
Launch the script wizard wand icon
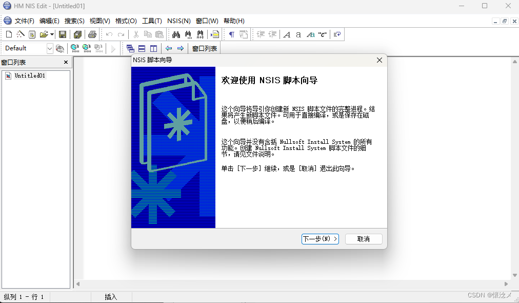(x=21, y=34)
